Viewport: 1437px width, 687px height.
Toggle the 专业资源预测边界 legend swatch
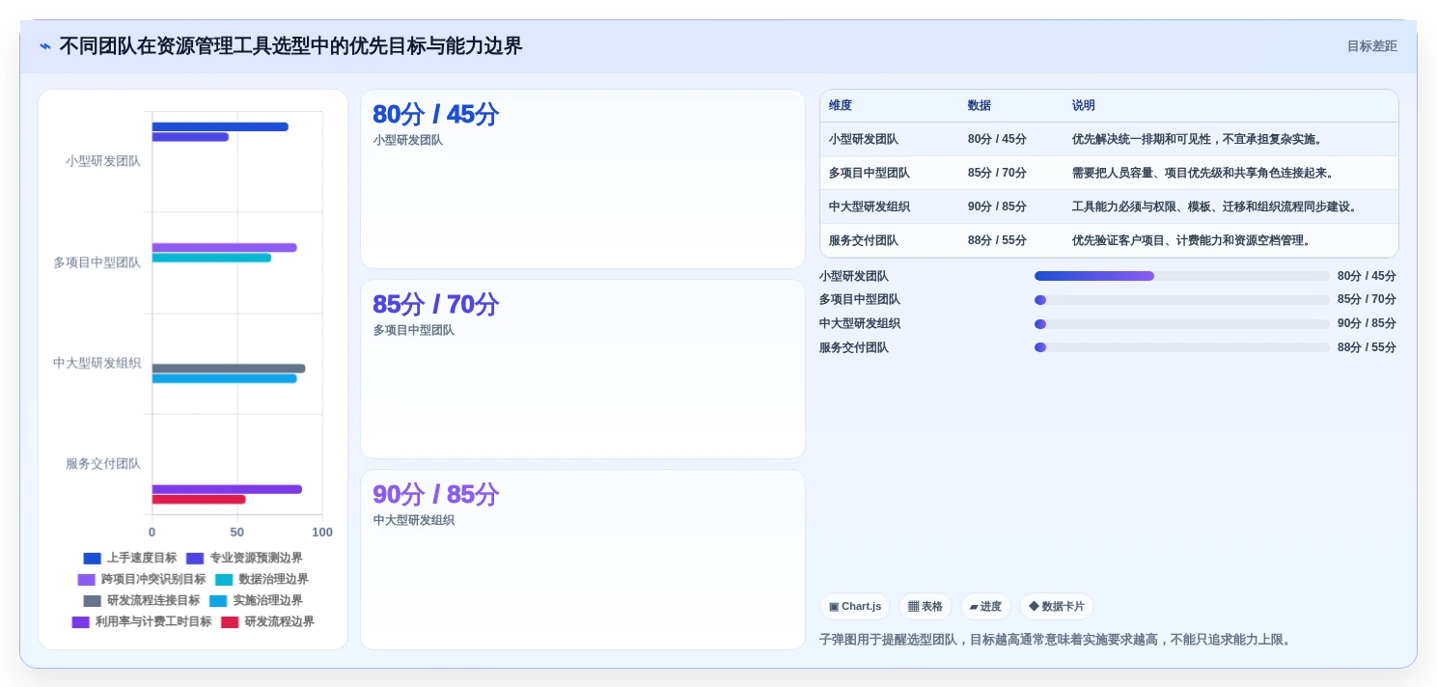click(195, 559)
